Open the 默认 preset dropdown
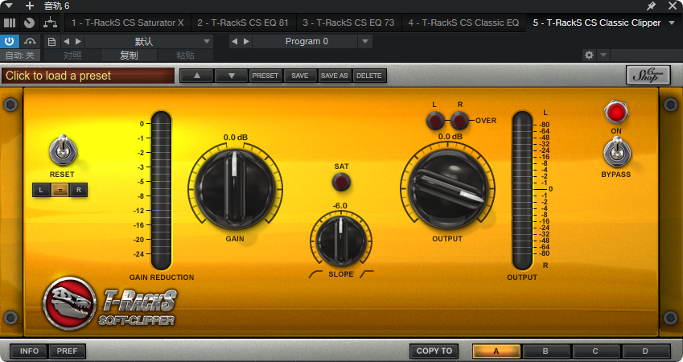This screenshot has height=362, width=683. click(x=149, y=41)
